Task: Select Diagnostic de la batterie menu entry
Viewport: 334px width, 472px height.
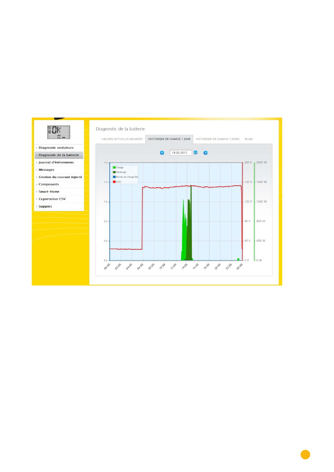Action: pyautogui.click(x=59, y=155)
